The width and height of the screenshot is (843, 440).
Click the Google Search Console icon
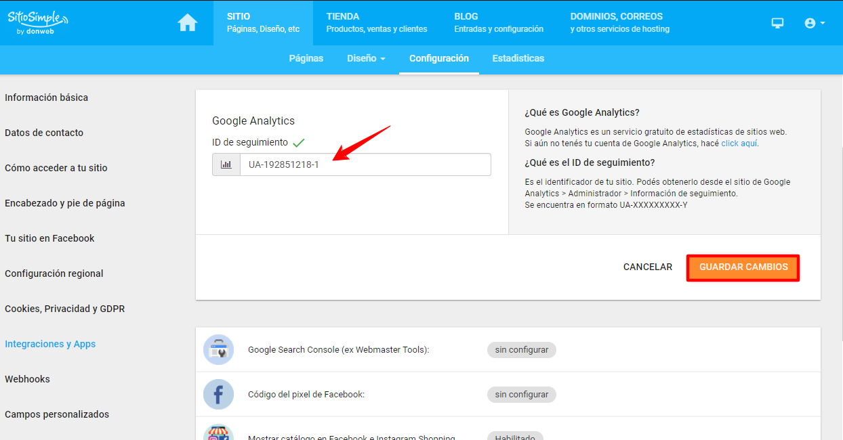[218, 350]
